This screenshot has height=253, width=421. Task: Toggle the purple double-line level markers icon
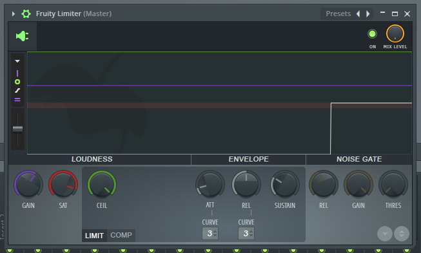point(17,100)
